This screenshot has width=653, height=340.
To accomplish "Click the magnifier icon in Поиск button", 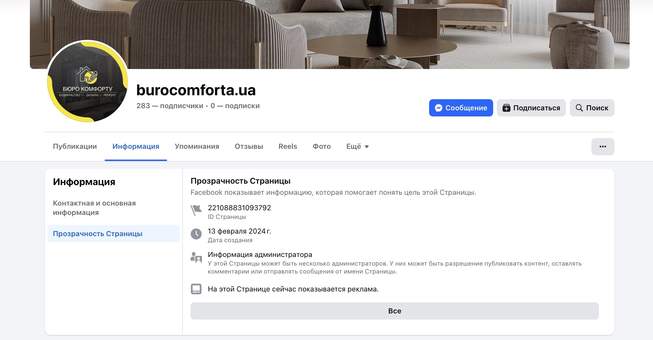I will [579, 108].
